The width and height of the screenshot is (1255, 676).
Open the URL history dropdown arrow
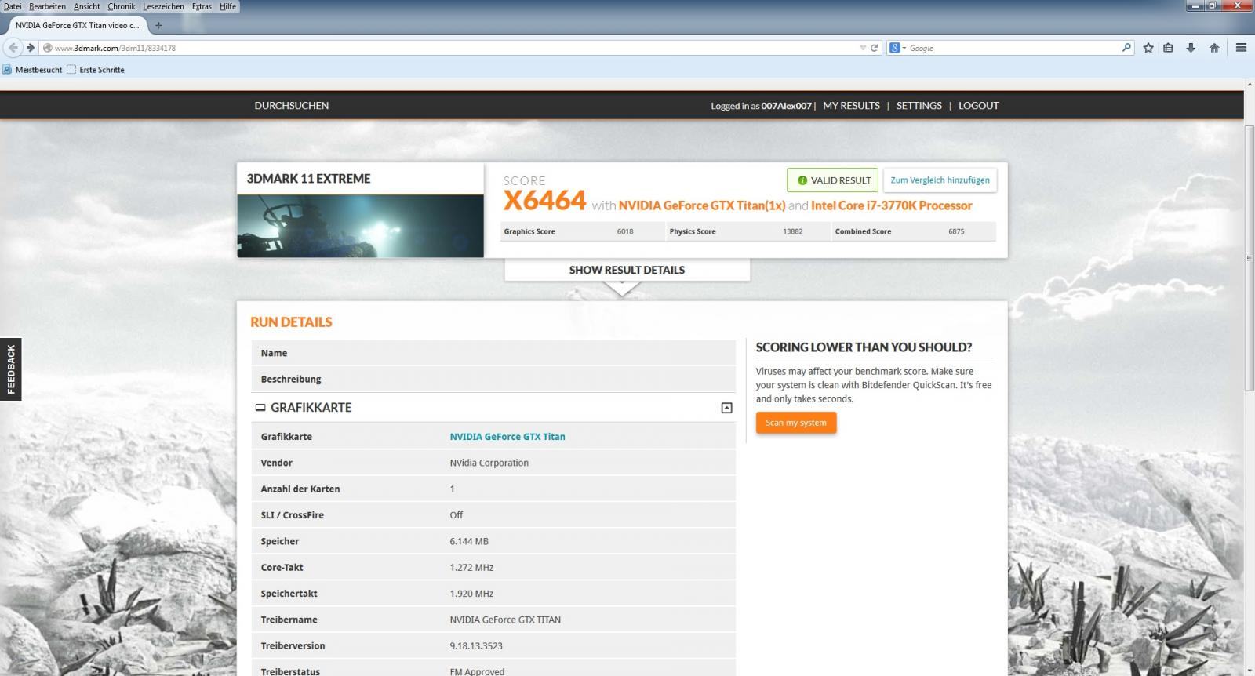[x=863, y=48]
